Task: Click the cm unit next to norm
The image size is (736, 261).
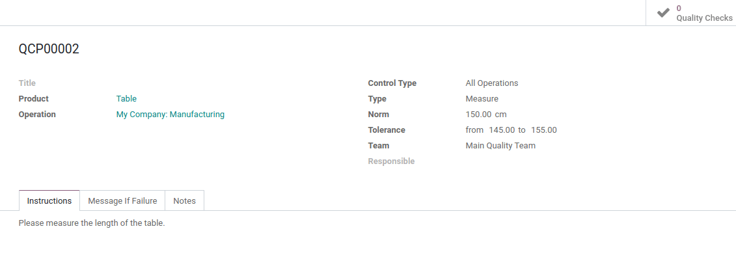Action: pos(501,114)
